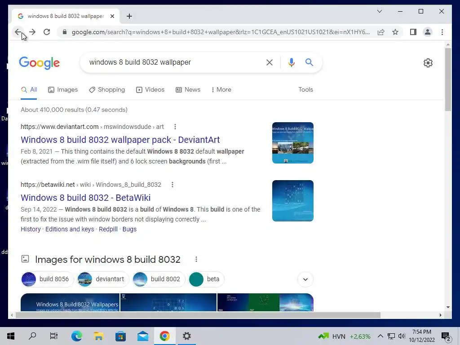Clear the search box text
Screen dimensions: 460x345
(270, 62)
